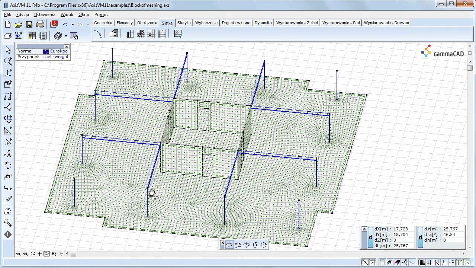Select the arc line mesh tool
This screenshot has height=268, width=476.
97,34
